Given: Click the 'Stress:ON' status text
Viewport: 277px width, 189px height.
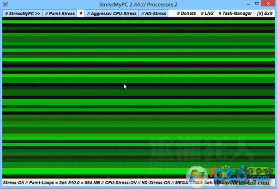Looking at the screenshot, I should (13, 183).
